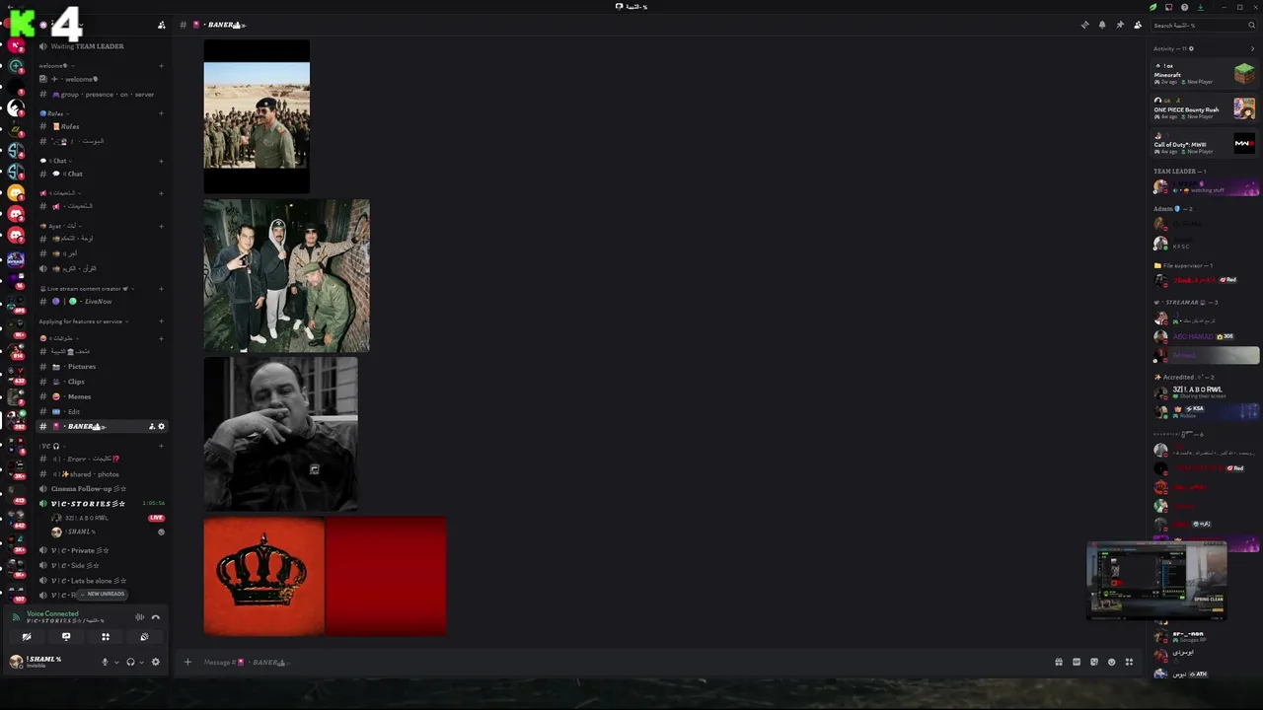Open the Memes channel

click(x=102, y=396)
